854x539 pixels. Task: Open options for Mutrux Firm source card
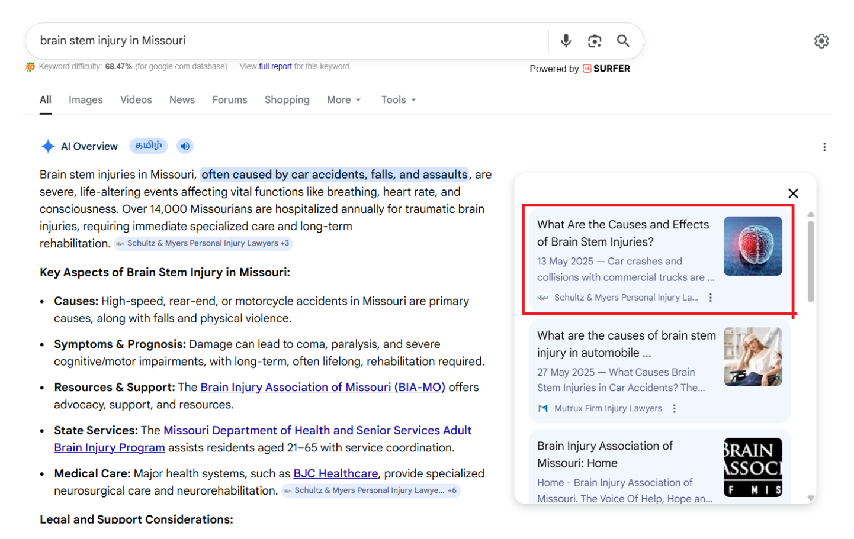point(674,408)
